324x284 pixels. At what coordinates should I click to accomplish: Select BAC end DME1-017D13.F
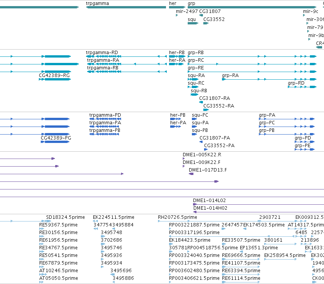(191, 174)
